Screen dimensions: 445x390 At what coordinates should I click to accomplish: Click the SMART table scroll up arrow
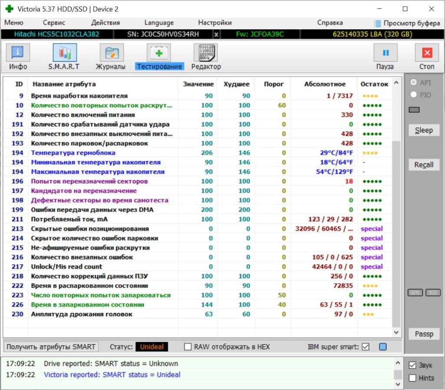(x=396, y=83)
